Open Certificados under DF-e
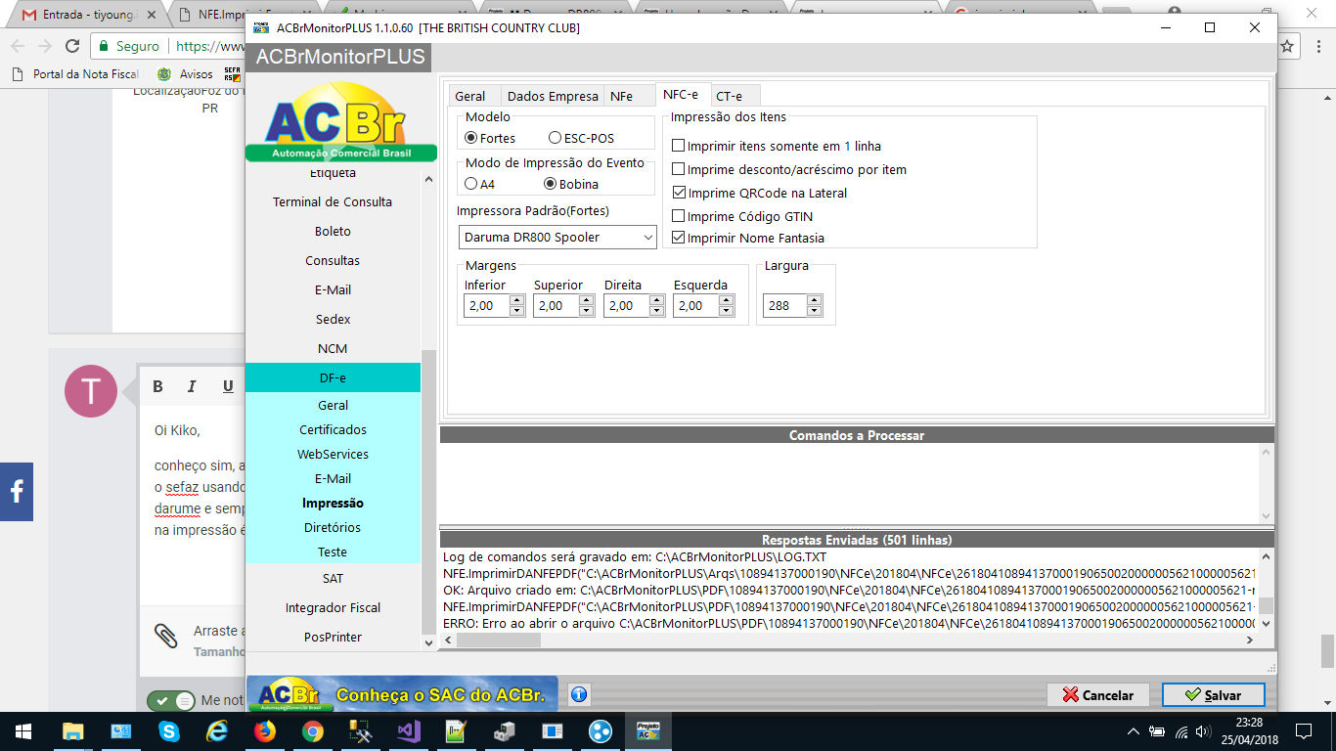The width and height of the screenshot is (1336, 751). [x=333, y=429]
